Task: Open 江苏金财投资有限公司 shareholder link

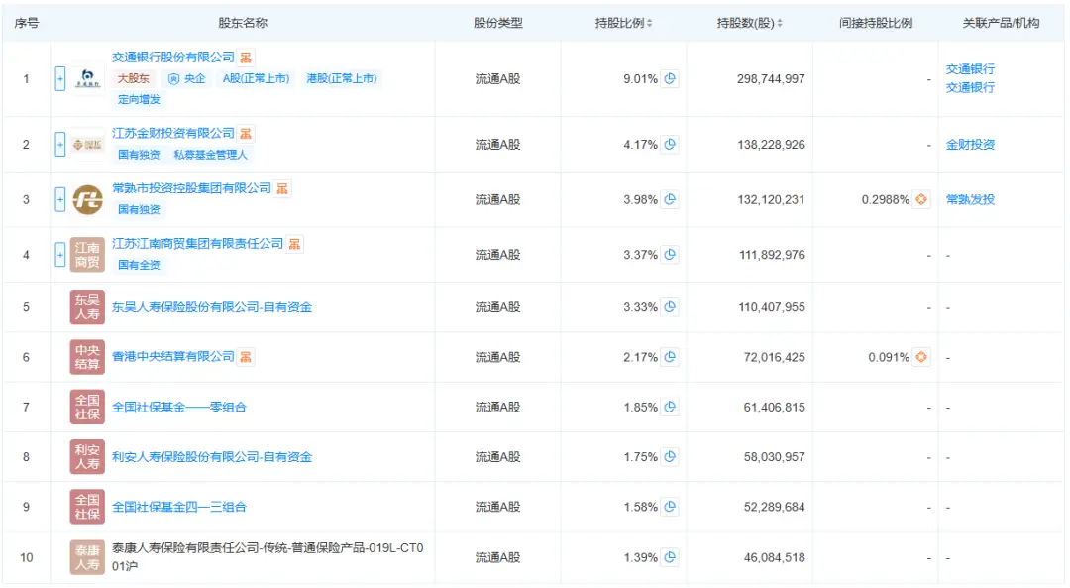Action: (172, 133)
